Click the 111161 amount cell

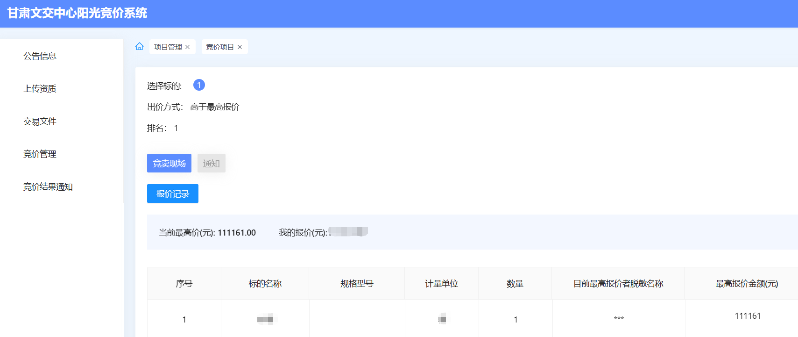(x=748, y=316)
